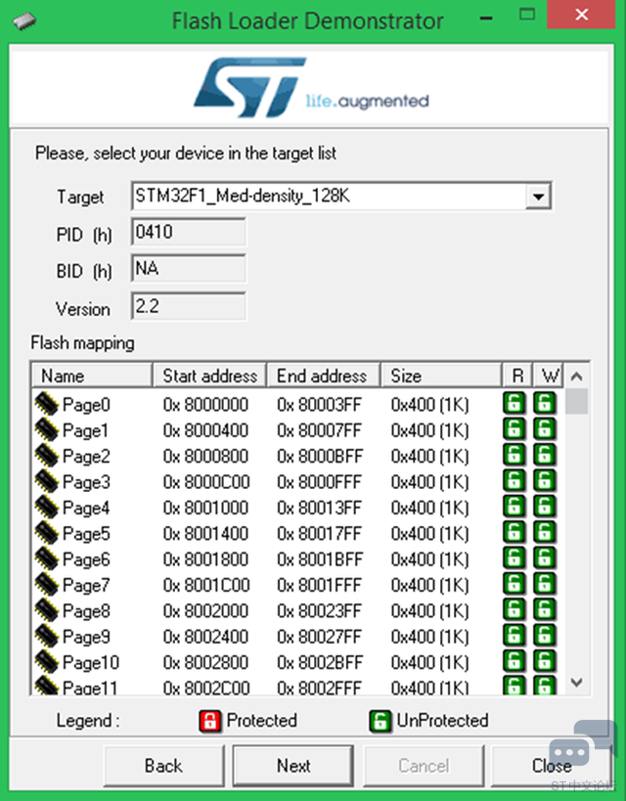Click the chip icon beside Page6
Viewport: 626px width, 801px height.
tap(47, 558)
